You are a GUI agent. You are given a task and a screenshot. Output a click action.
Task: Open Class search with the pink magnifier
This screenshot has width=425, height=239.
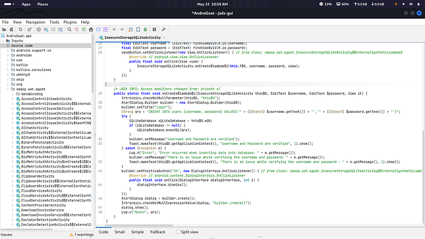(x=76, y=30)
